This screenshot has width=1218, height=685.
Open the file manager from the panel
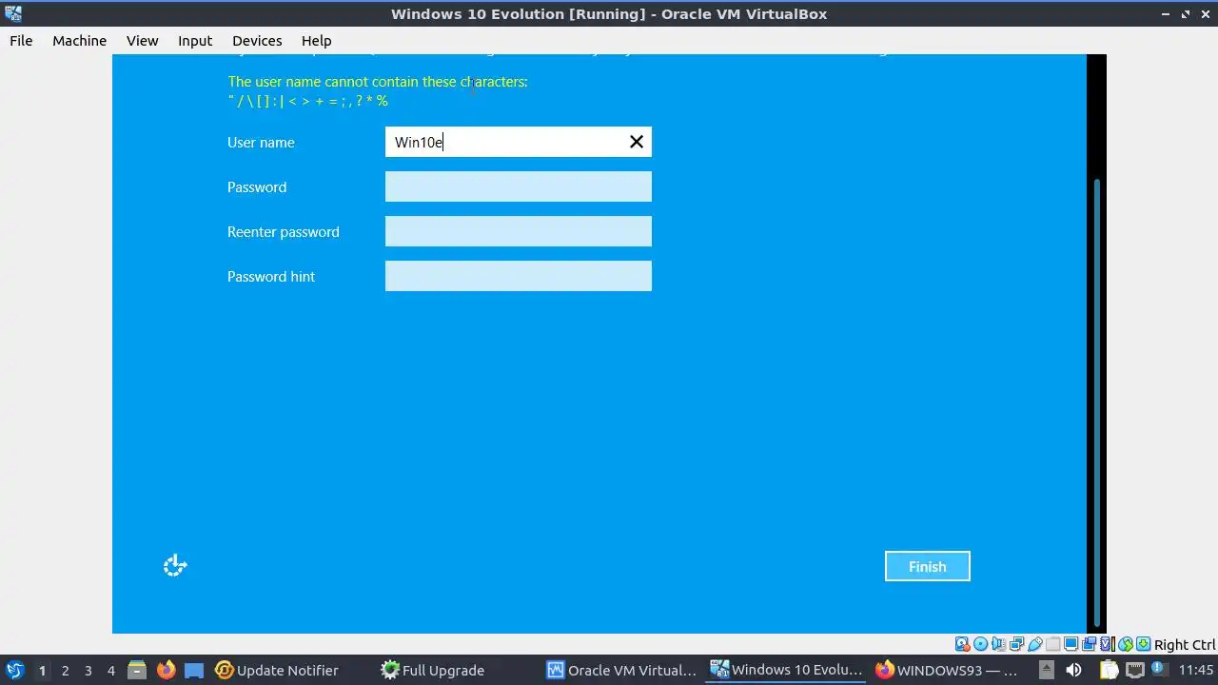pyautogui.click(x=137, y=670)
